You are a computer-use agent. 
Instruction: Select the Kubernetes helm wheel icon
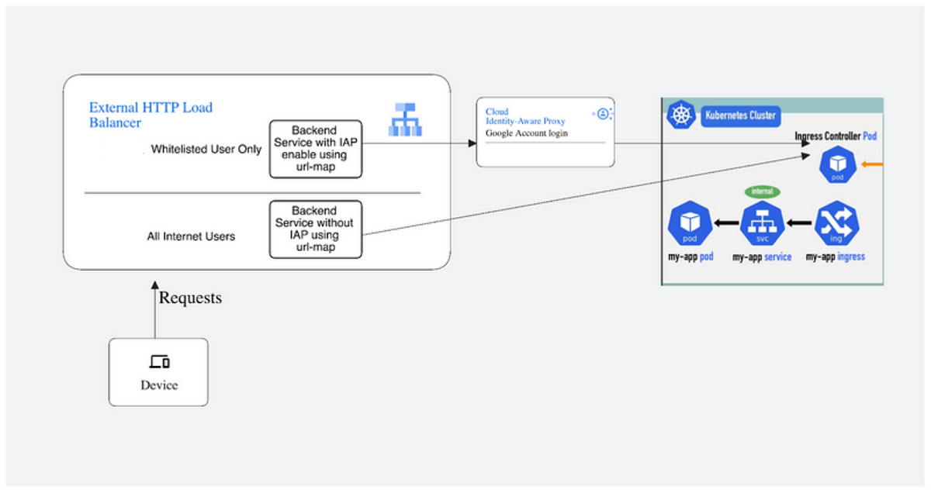point(680,115)
